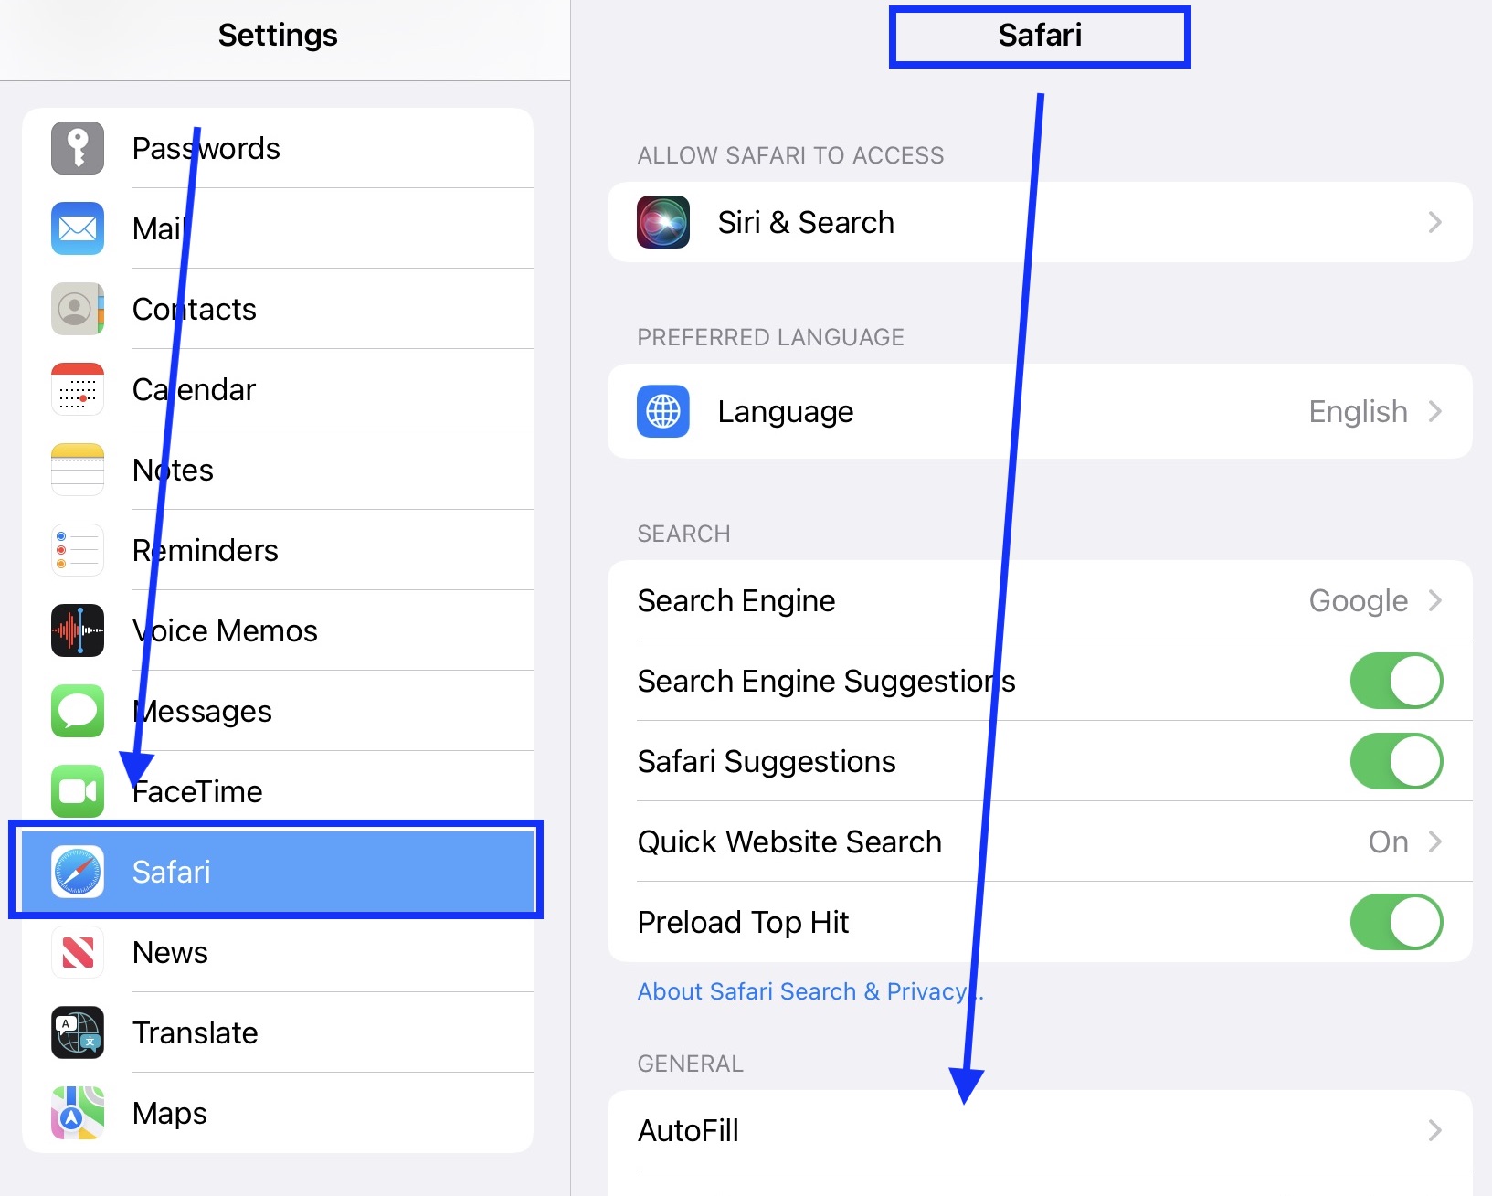Select the Voice Memos waveform icon
The image size is (1492, 1196).
pyautogui.click(x=78, y=630)
